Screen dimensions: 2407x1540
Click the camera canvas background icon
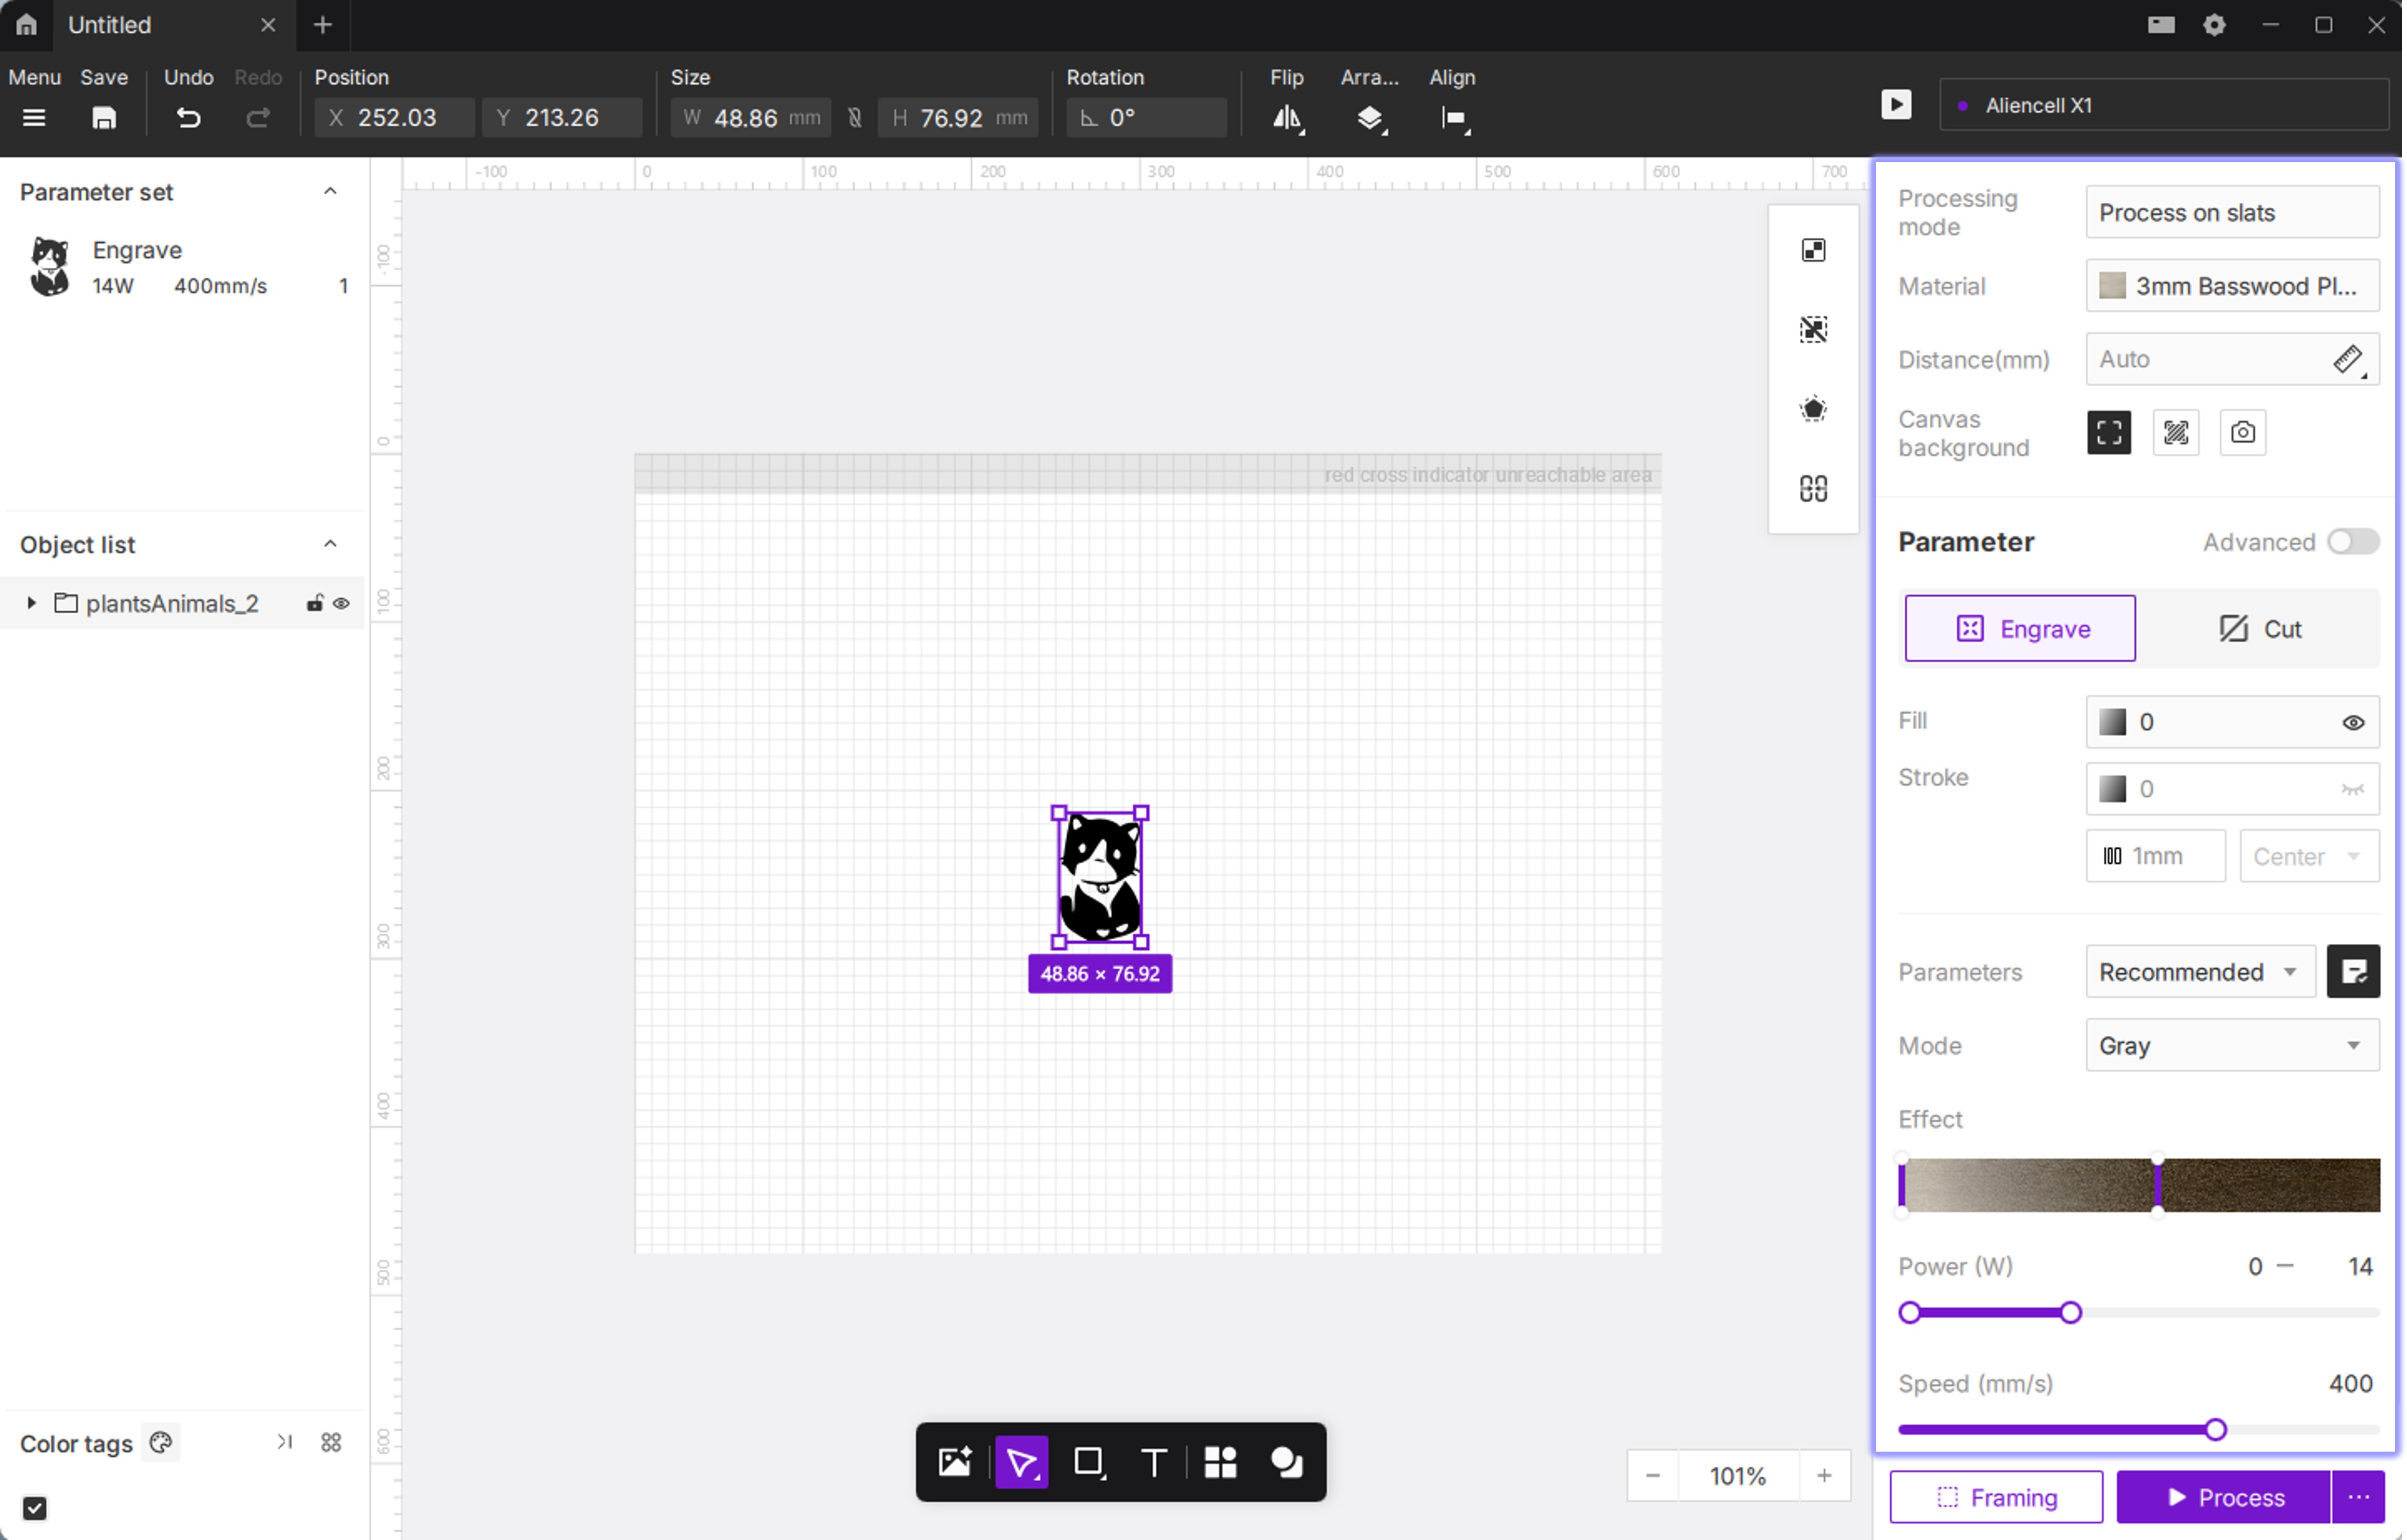(2242, 432)
